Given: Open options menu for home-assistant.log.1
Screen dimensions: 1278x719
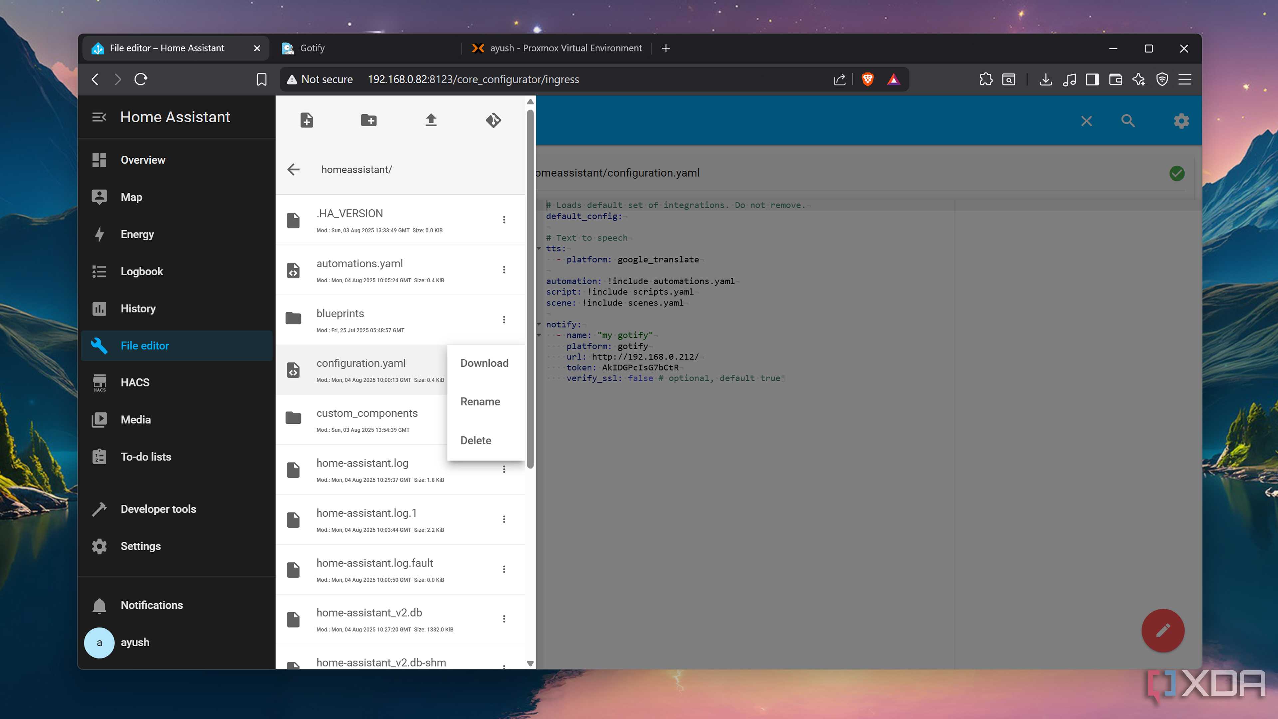Looking at the screenshot, I should pyautogui.click(x=504, y=519).
